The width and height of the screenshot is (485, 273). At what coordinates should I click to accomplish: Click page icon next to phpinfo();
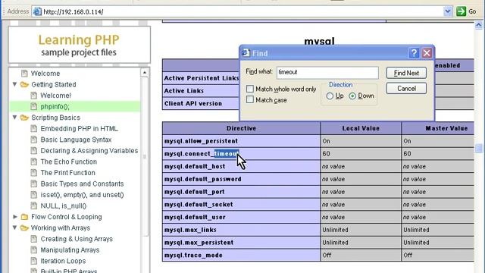coord(33,106)
